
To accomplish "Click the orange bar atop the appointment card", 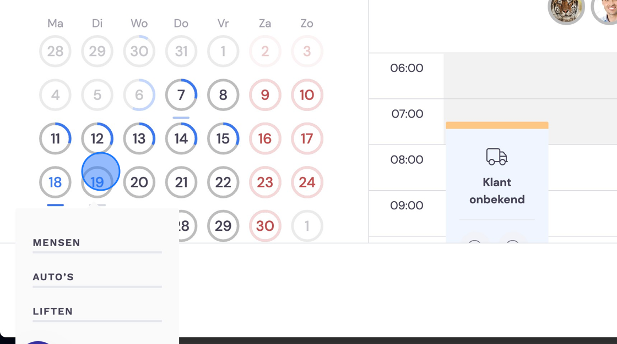I will point(497,125).
